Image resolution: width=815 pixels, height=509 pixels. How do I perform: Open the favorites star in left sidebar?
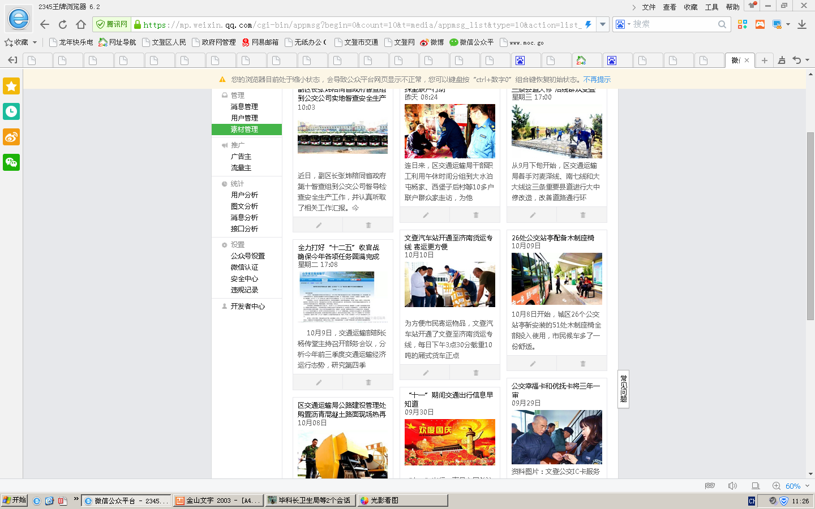pyautogui.click(x=11, y=86)
